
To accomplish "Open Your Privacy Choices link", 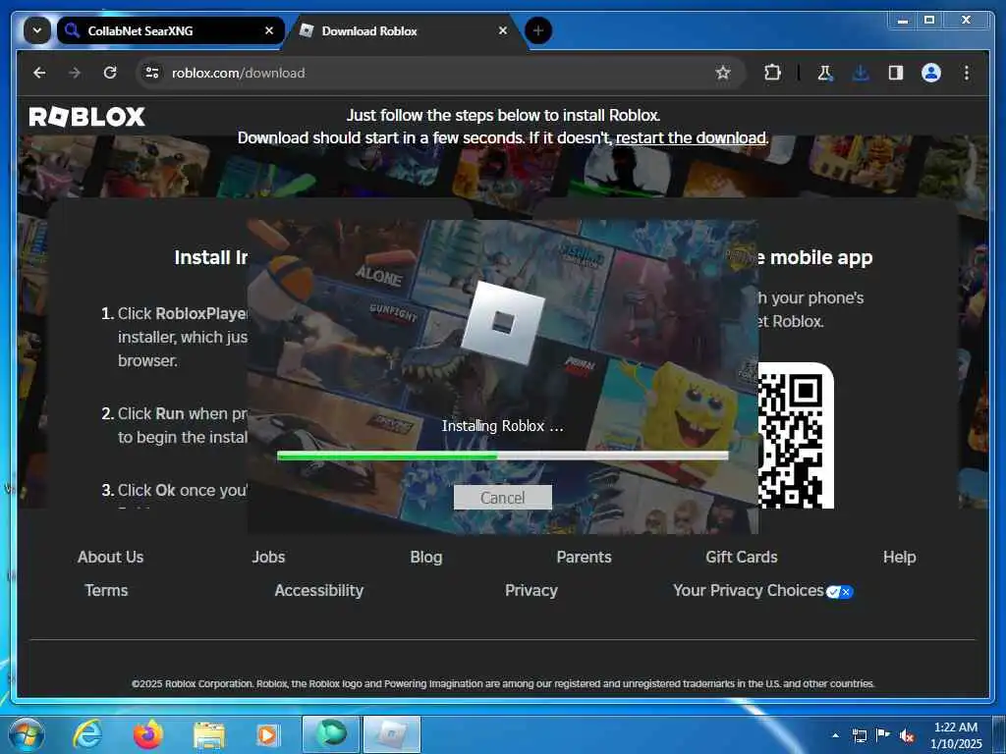I will [748, 590].
